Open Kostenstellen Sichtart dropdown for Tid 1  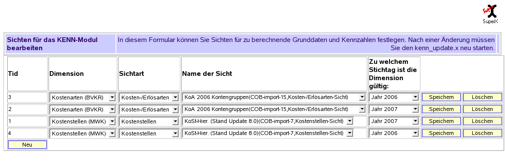tap(149, 122)
